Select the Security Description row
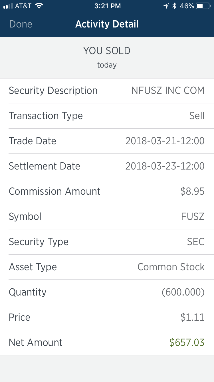The image size is (214, 382). point(107,91)
